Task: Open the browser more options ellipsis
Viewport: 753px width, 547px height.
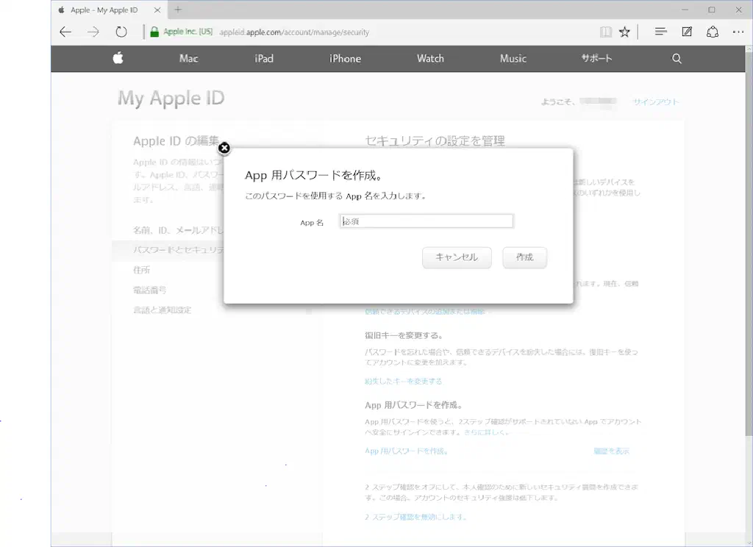Action: 738,32
